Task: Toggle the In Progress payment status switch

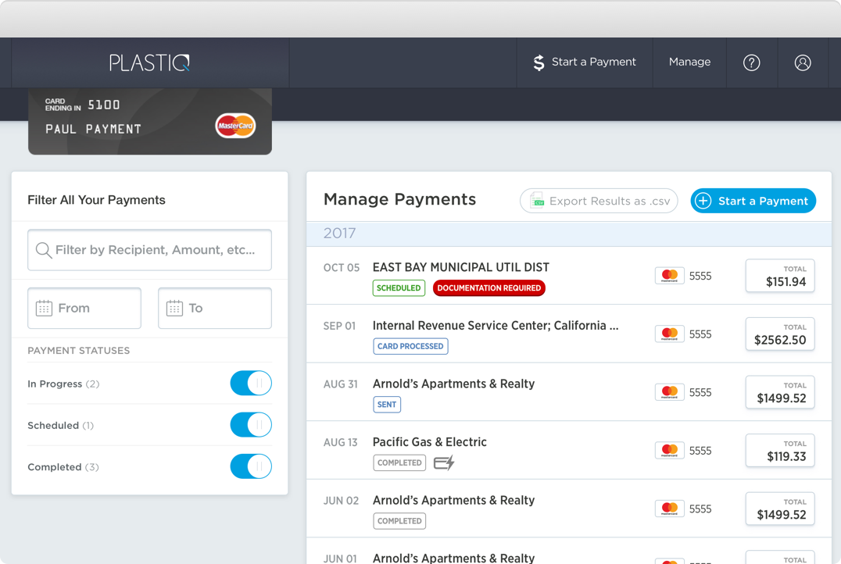Action: click(251, 384)
